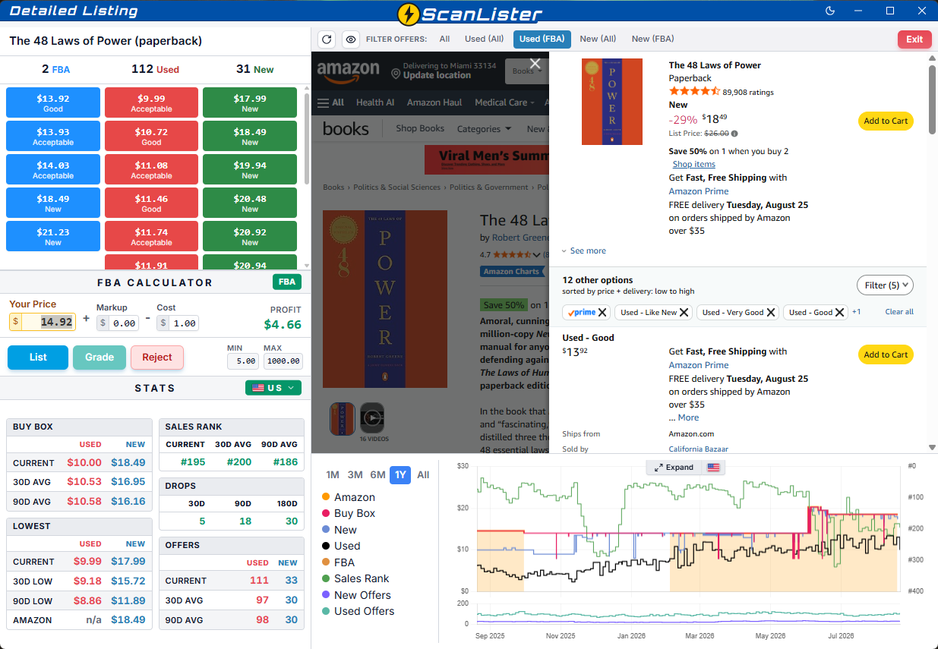Select the book cover thumbnail under image
938x649 pixels.
(343, 417)
